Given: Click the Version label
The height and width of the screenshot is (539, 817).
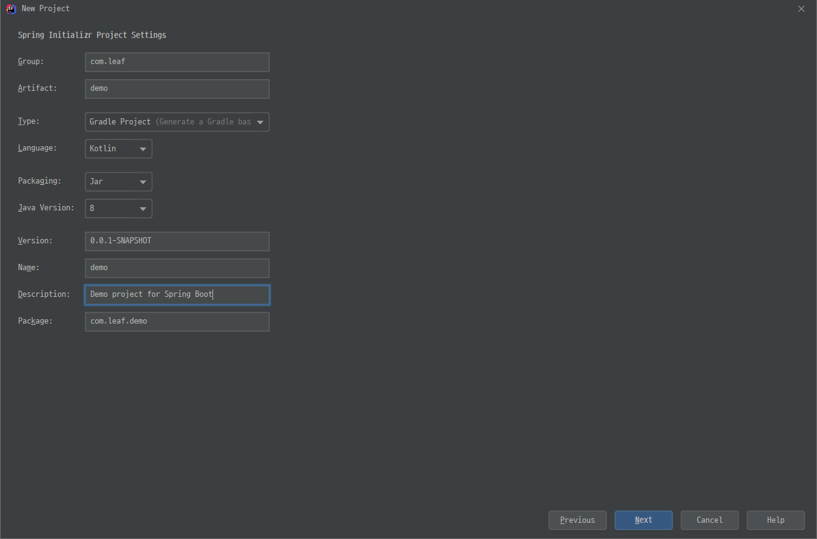Looking at the screenshot, I should 36,241.
